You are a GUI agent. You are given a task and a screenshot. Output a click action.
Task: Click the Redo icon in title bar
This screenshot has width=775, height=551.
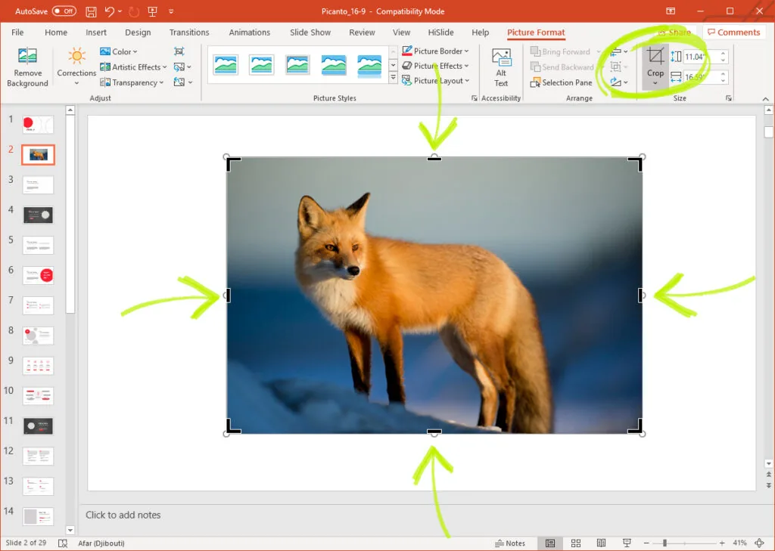coord(133,11)
